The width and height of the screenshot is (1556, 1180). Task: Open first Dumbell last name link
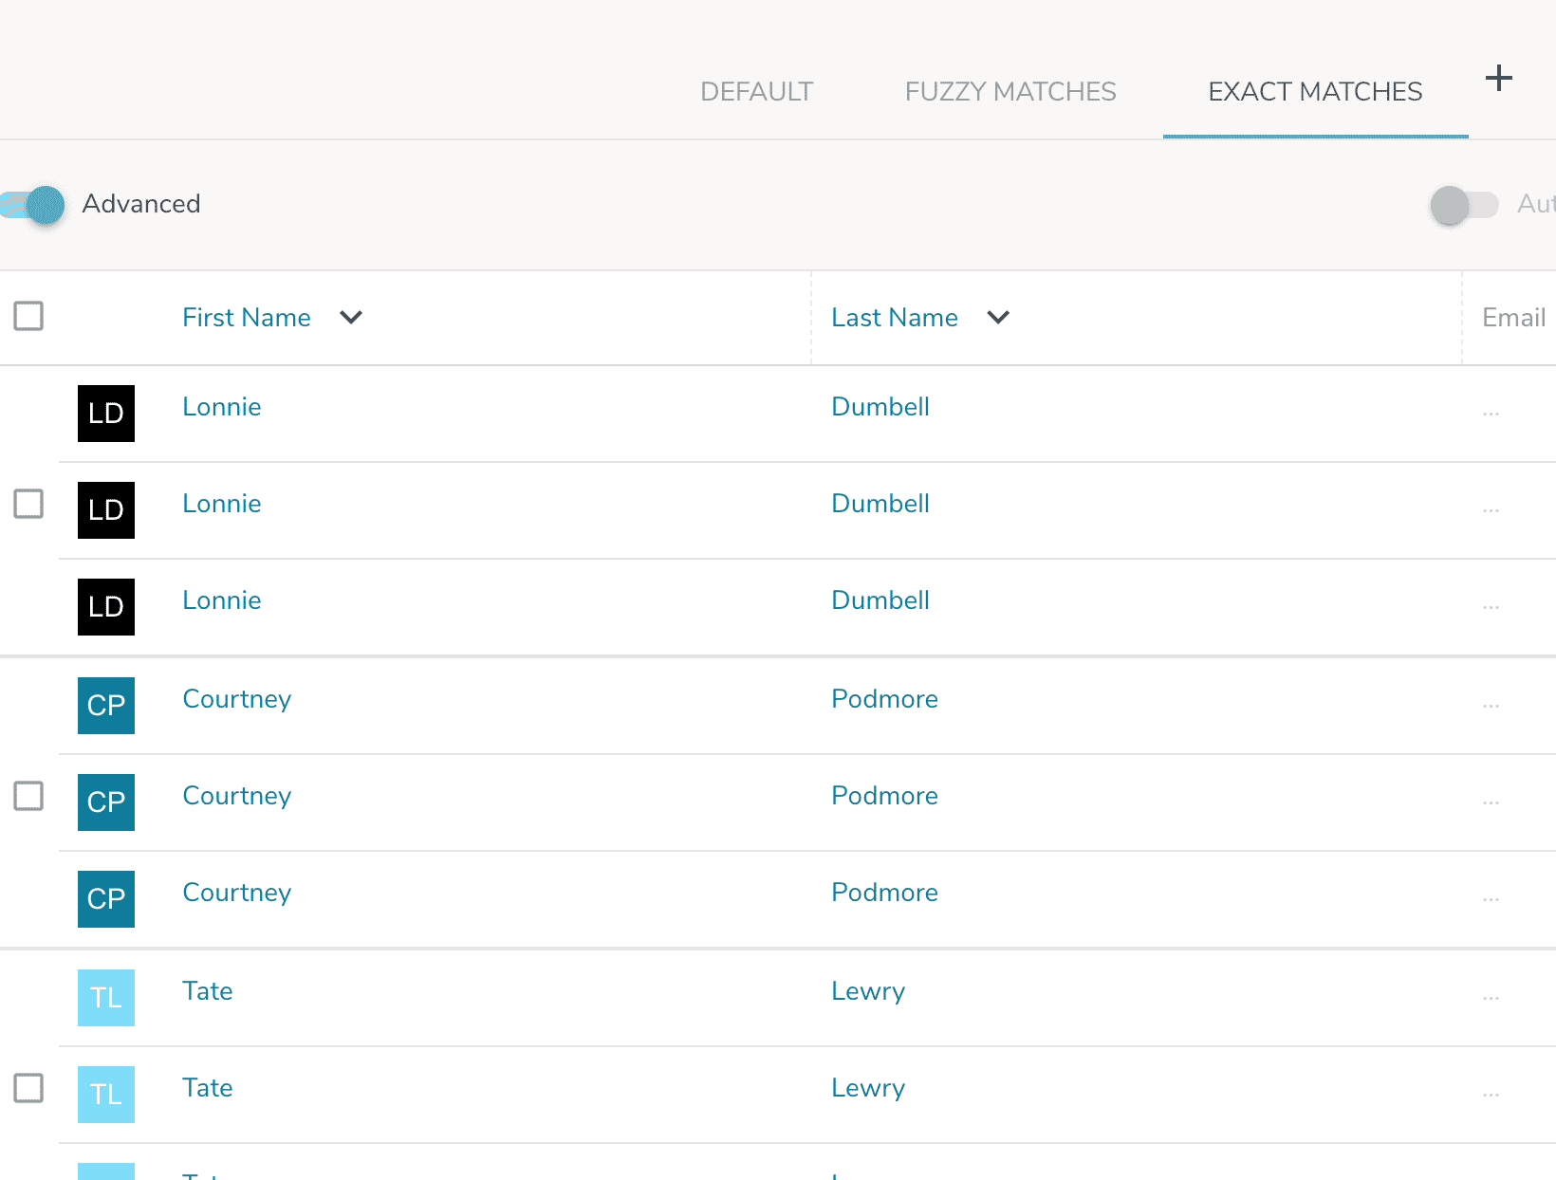point(880,407)
